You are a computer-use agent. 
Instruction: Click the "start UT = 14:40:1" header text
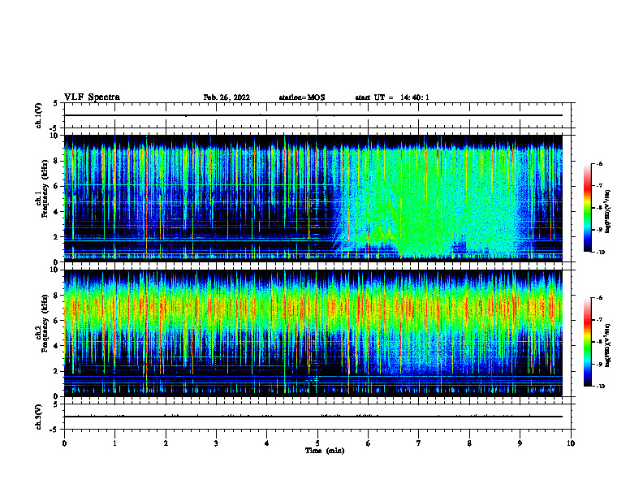tap(392, 97)
